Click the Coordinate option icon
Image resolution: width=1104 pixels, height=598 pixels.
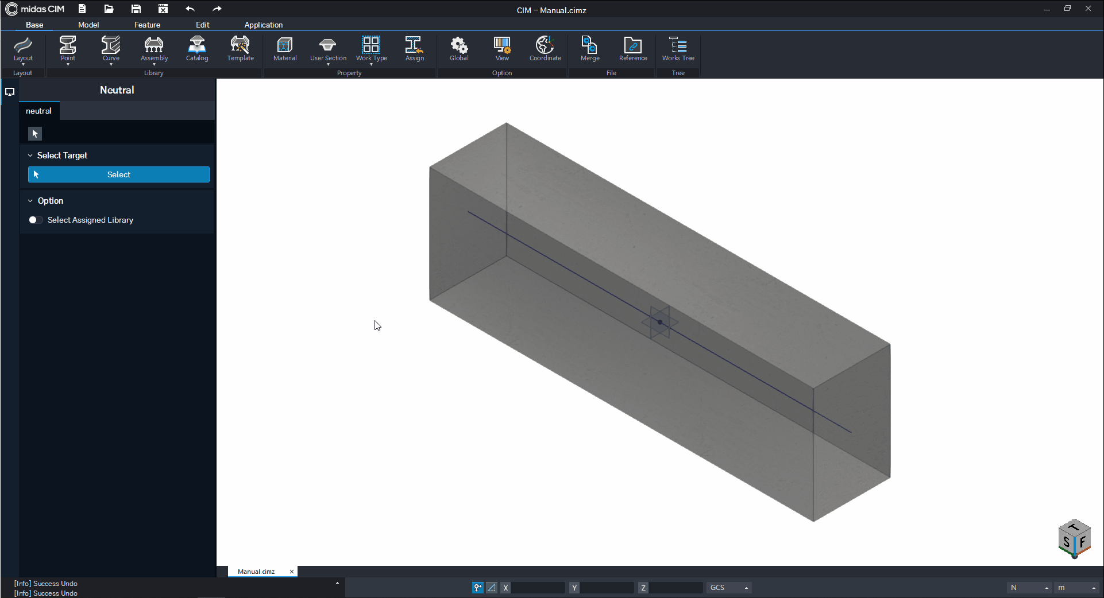(545, 49)
